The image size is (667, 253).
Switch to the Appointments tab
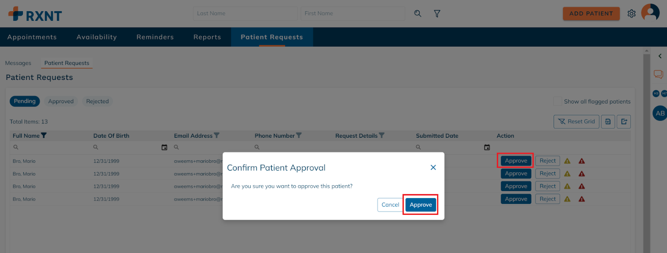(32, 37)
